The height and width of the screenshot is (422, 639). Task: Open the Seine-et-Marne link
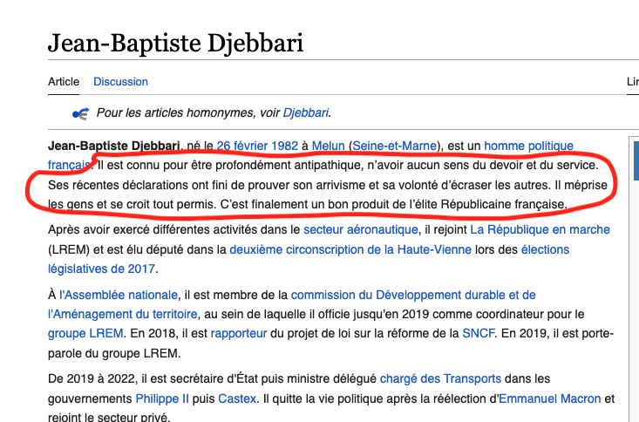[x=395, y=146]
